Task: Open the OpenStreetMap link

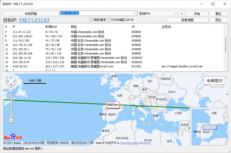Action: (x=130, y=143)
